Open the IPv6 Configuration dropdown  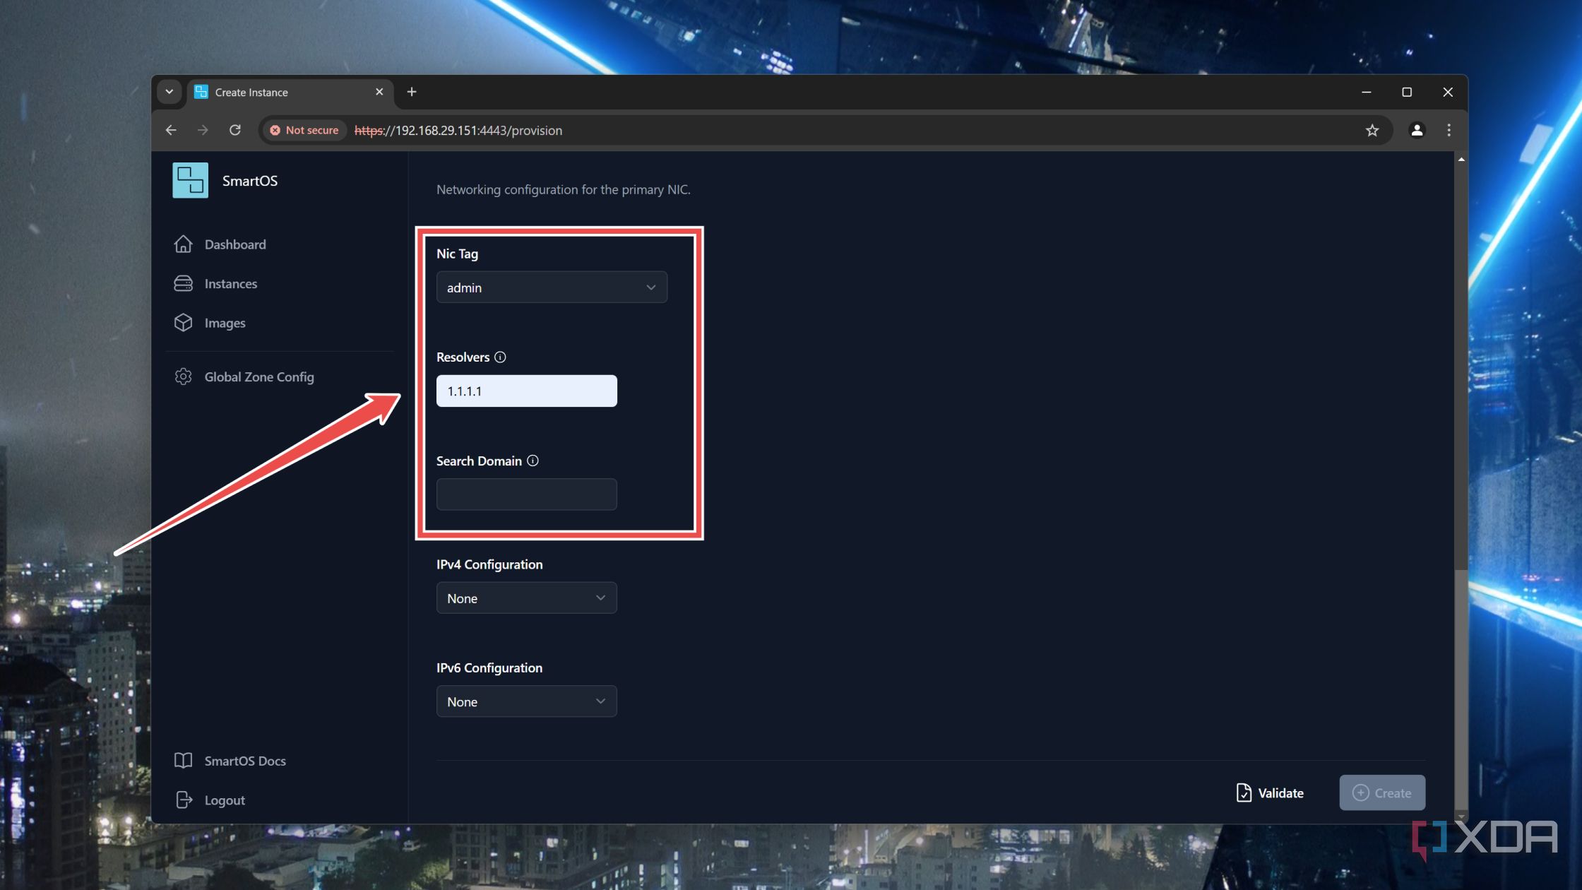[526, 701]
